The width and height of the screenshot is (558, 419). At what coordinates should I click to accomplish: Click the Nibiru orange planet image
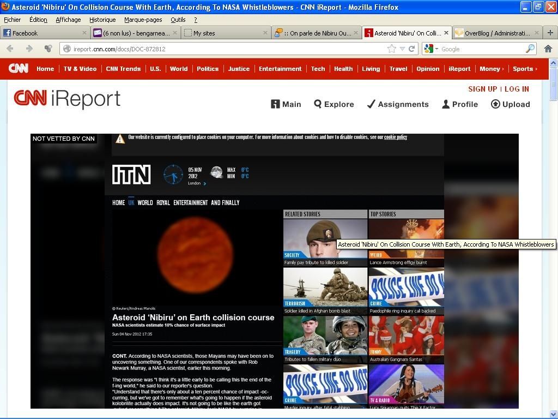tap(196, 255)
